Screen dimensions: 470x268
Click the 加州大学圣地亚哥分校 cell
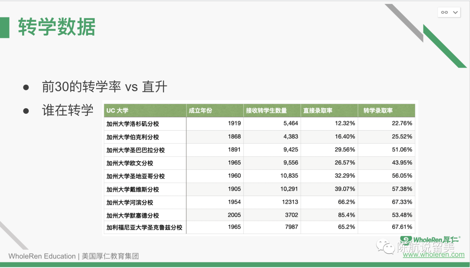(x=136, y=176)
